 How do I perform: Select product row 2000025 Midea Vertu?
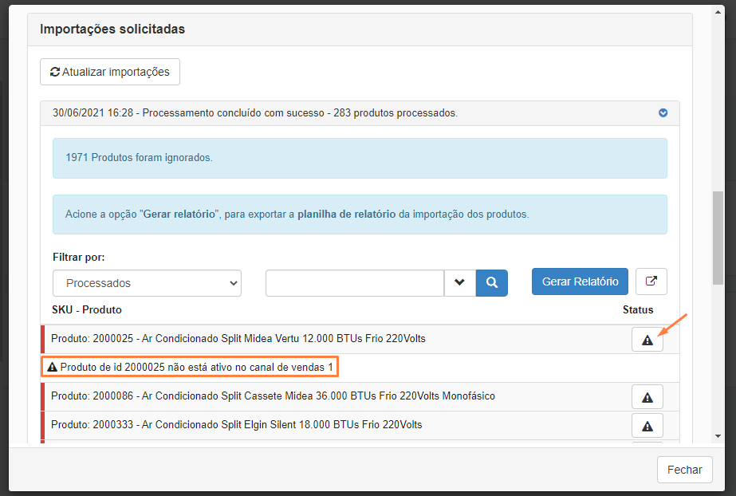pos(238,339)
